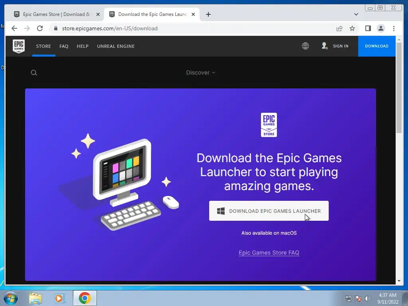Open the FAQ navigation item
This screenshot has height=306, width=408.
coord(64,46)
